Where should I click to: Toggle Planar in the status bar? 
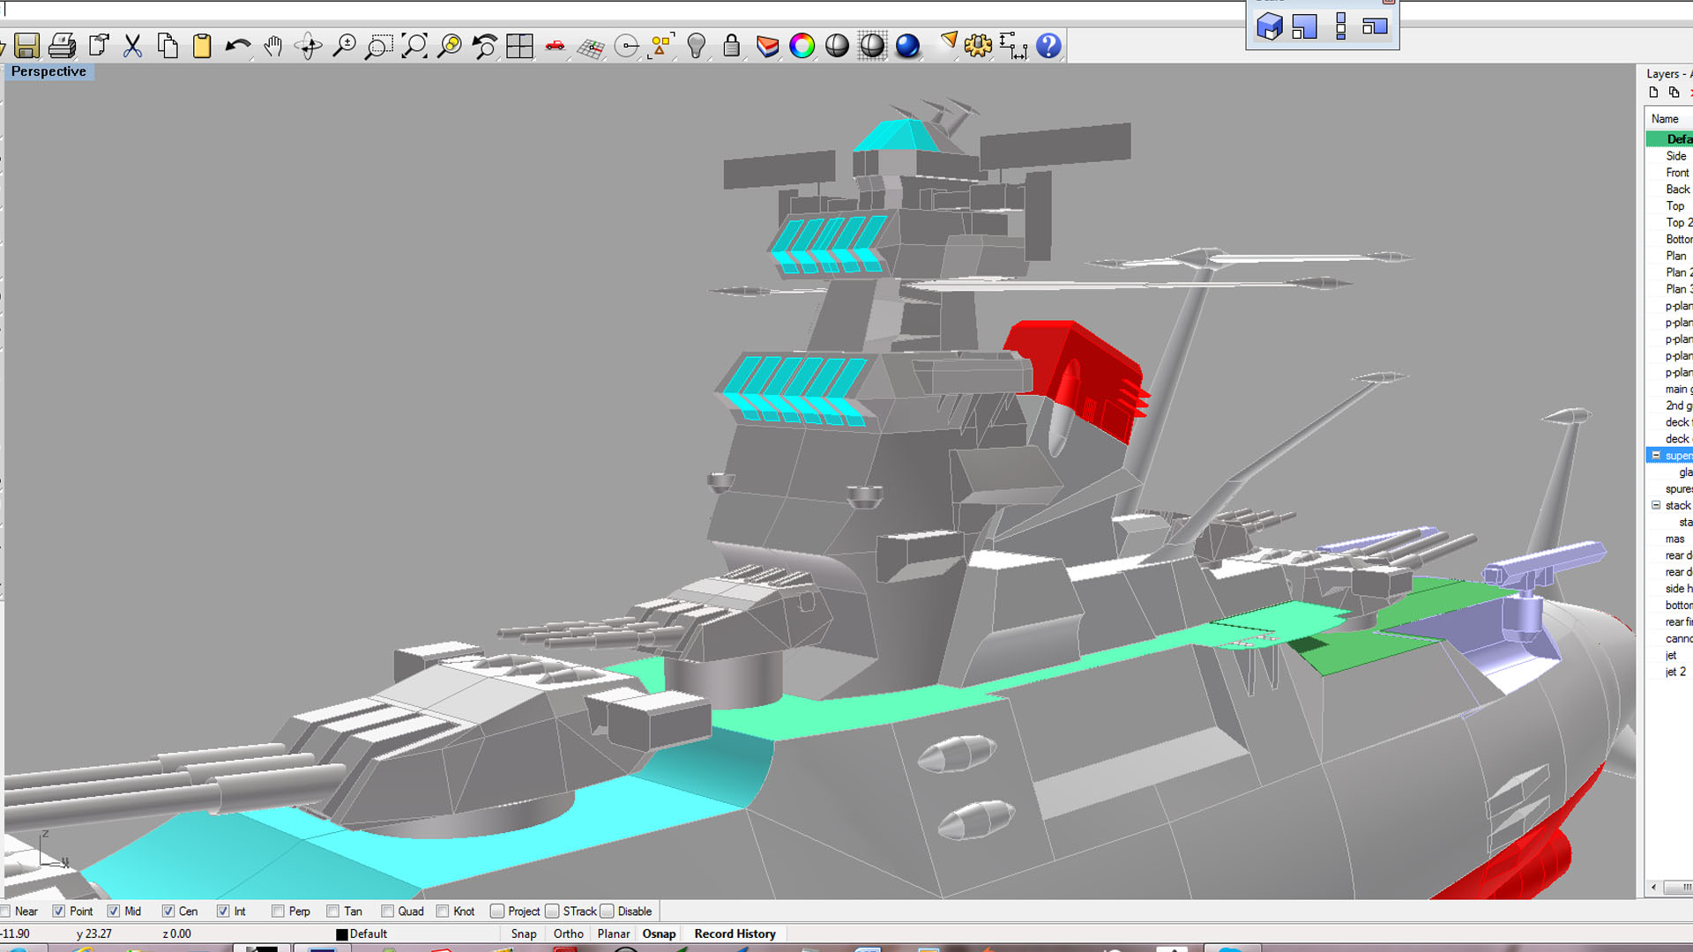click(x=614, y=934)
